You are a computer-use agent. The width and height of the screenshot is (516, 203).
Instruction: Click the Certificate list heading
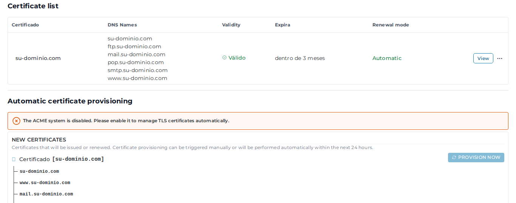coord(33,6)
